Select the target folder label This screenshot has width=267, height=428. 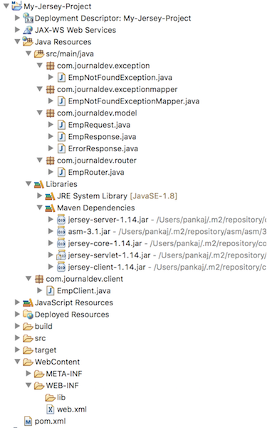coord(46,350)
